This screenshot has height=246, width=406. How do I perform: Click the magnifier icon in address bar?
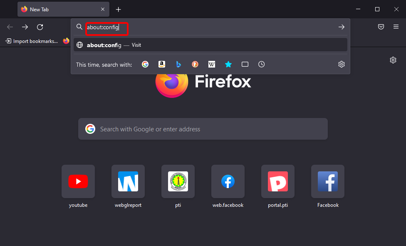[x=79, y=27]
